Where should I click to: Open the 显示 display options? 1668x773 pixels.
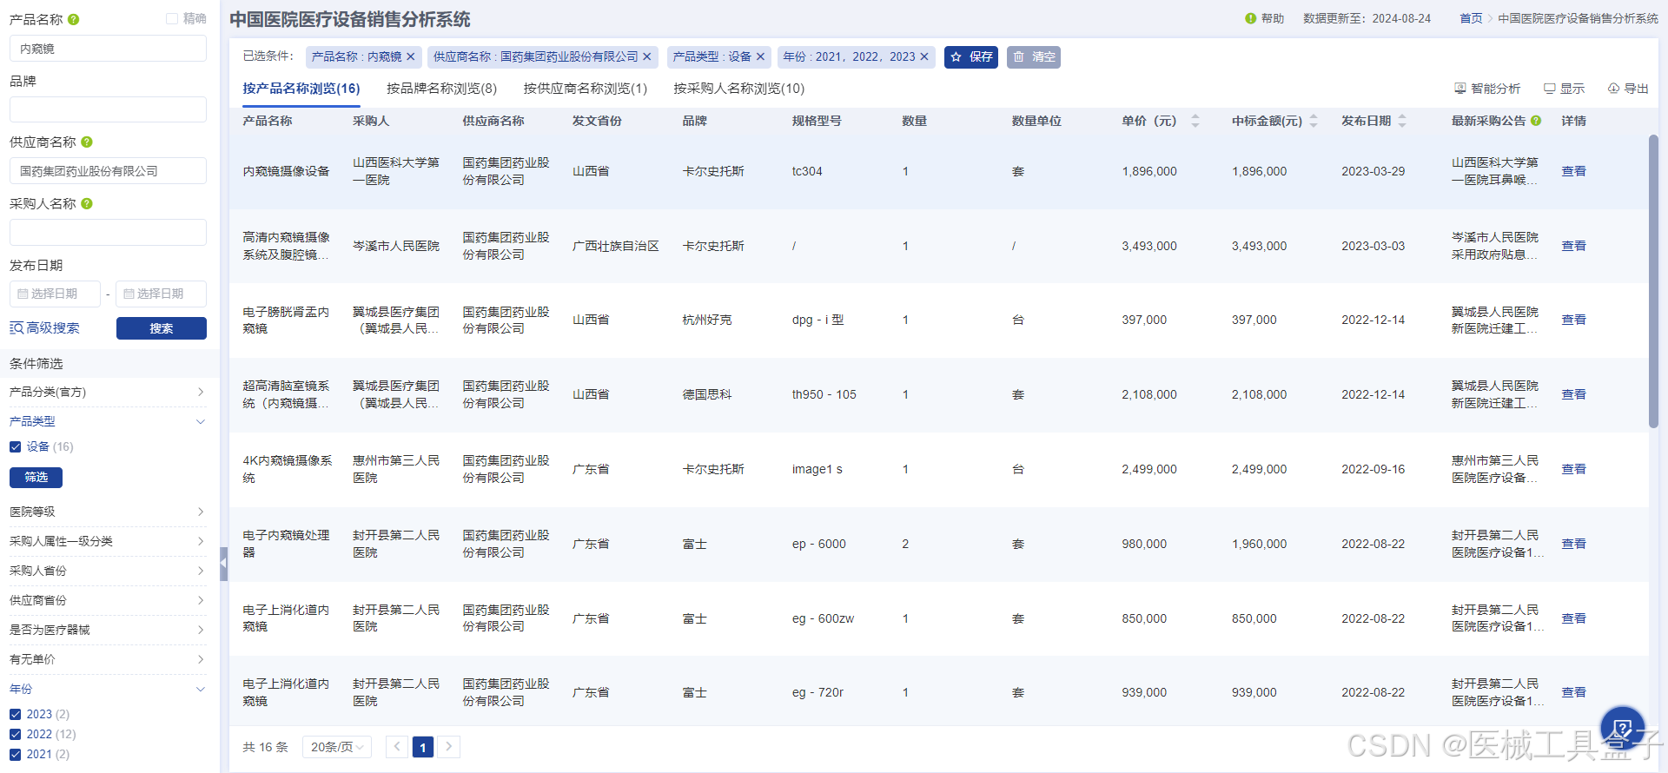(1564, 89)
